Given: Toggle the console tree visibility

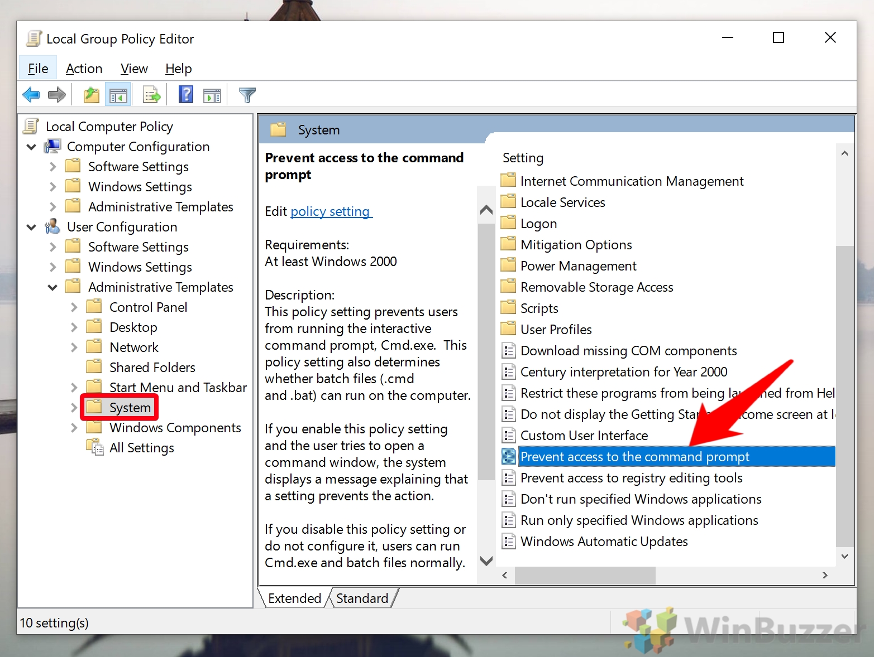Looking at the screenshot, I should point(118,94).
